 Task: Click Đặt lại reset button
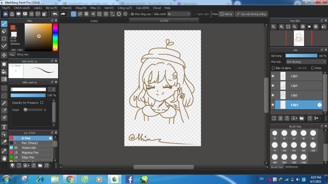(226, 14)
